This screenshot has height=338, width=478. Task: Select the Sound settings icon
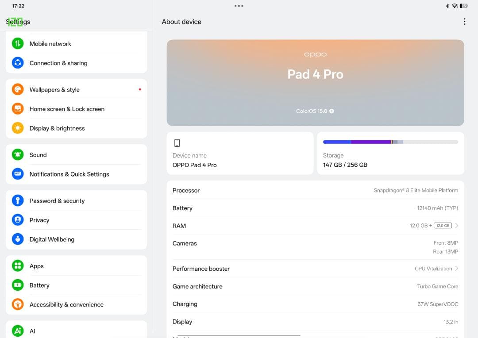17,155
